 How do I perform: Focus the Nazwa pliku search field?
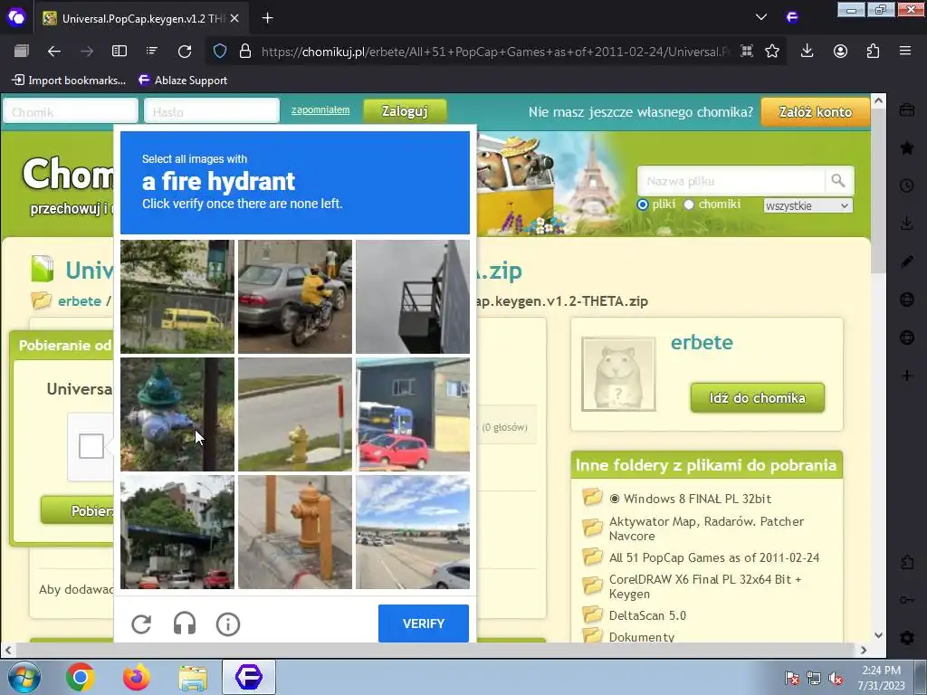pos(731,181)
